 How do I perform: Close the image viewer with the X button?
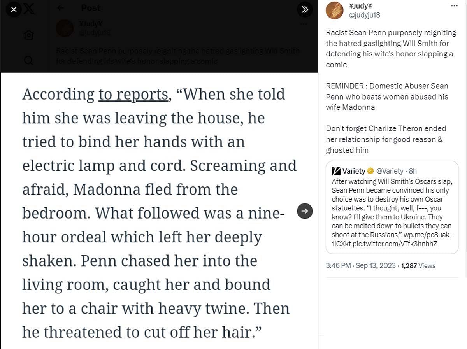click(14, 9)
